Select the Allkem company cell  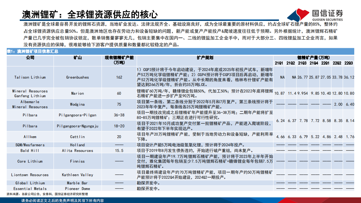[30, 137]
